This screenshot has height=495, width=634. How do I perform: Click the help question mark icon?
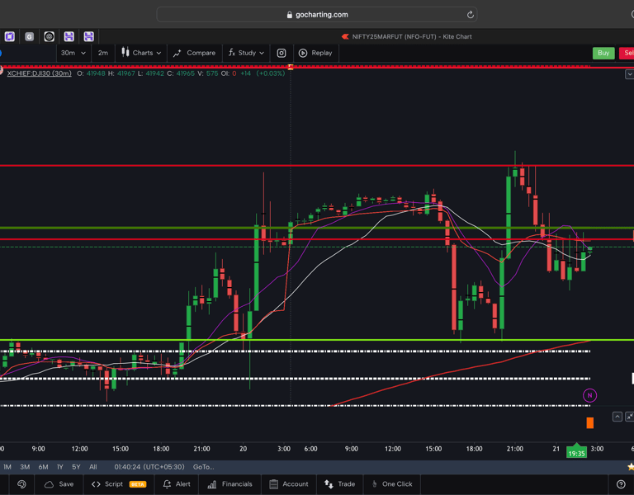click(621, 484)
